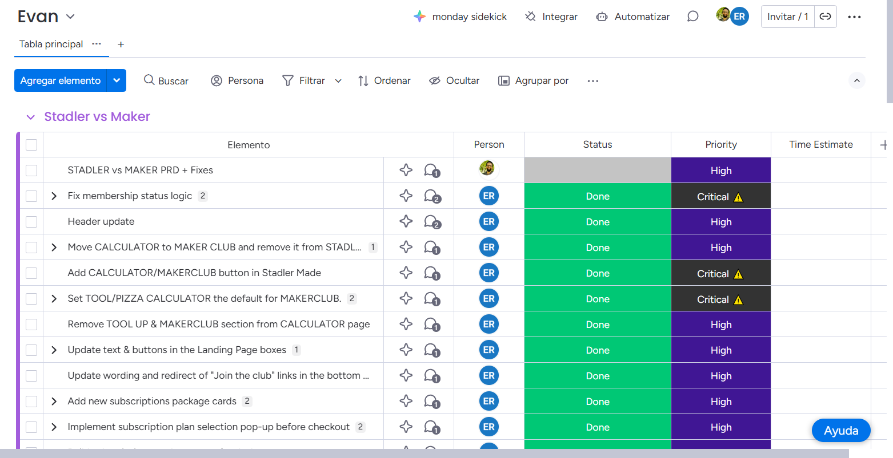This screenshot has height=458, width=893.
Task: Collapse the board header with the up chevron
Action: tap(856, 80)
